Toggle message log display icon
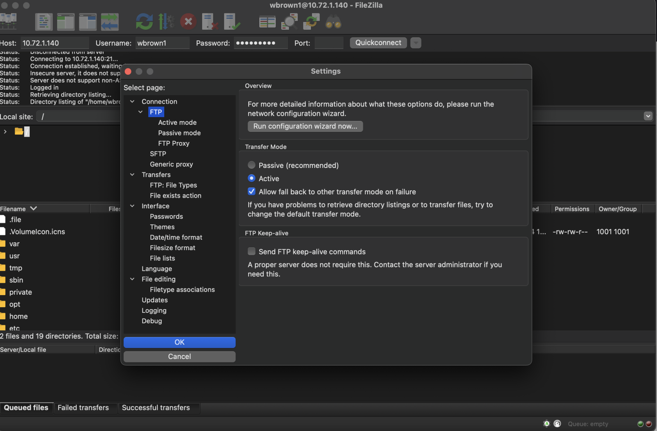This screenshot has height=431, width=657. pyautogui.click(x=44, y=22)
